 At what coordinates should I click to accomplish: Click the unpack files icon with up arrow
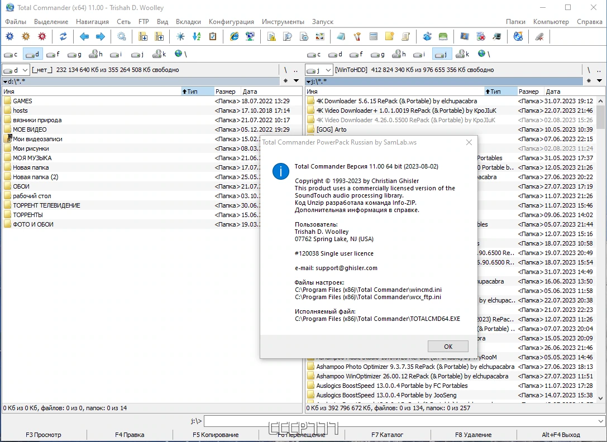[159, 37]
